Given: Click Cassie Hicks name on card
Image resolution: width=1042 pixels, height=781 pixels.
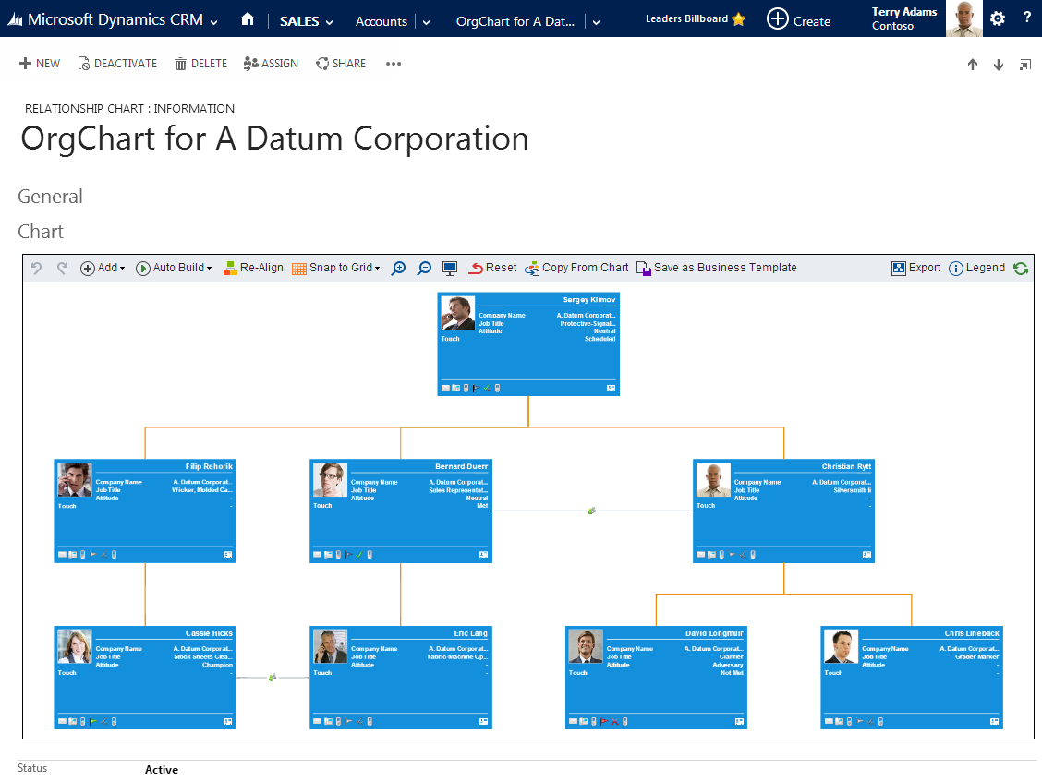Looking at the screenshot, I should click(209, 633).
